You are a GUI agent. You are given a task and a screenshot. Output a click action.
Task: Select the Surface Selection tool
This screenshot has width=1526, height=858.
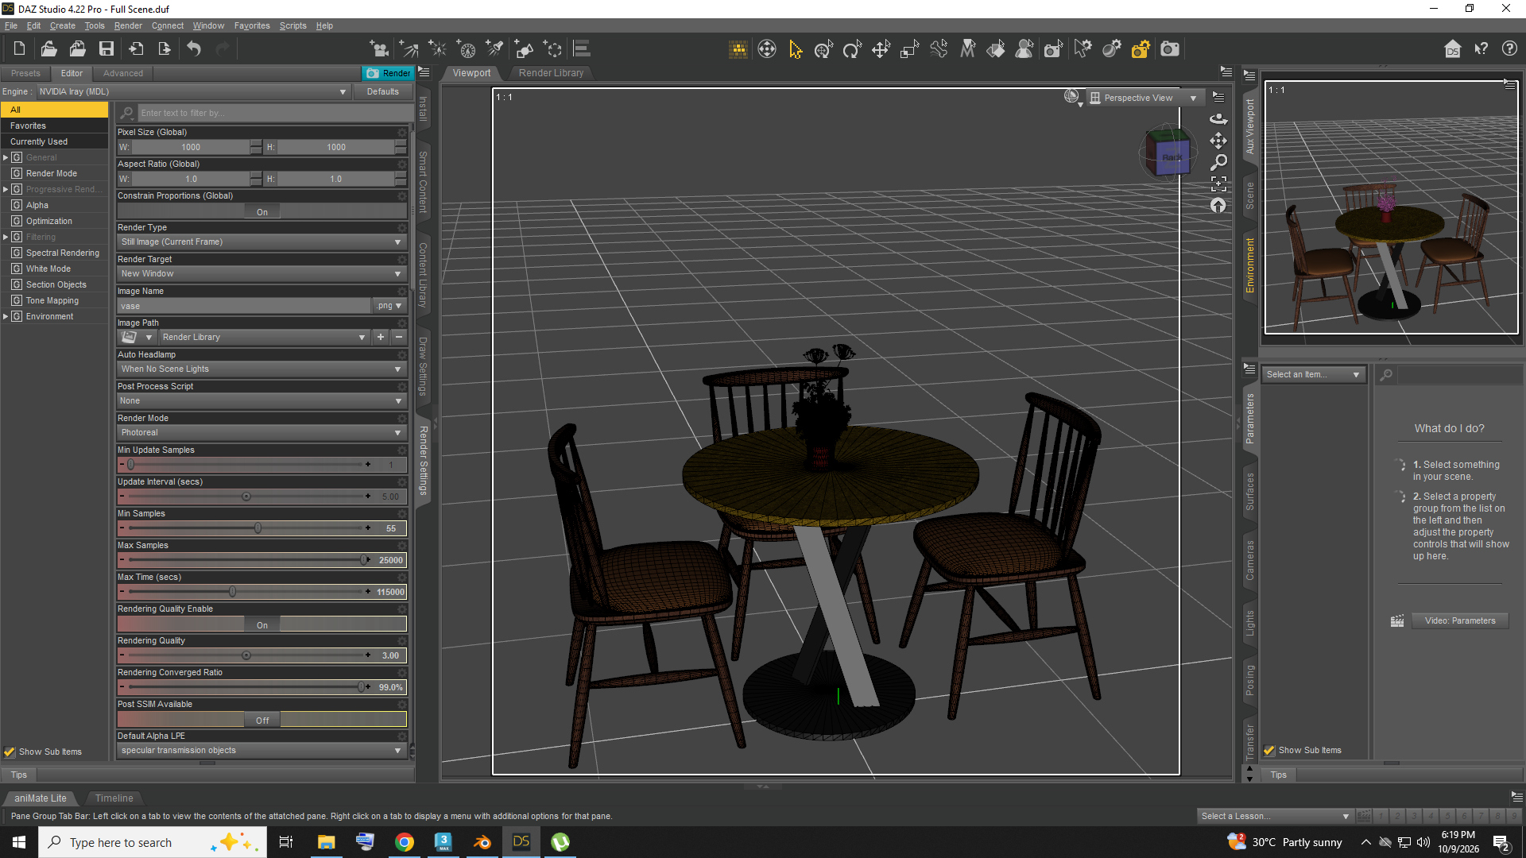click(997, 49)
